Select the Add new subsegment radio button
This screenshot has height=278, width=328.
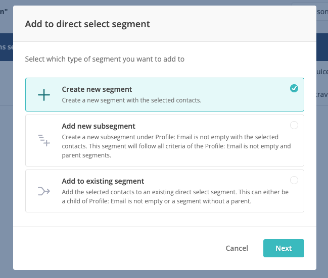(294, 125)
